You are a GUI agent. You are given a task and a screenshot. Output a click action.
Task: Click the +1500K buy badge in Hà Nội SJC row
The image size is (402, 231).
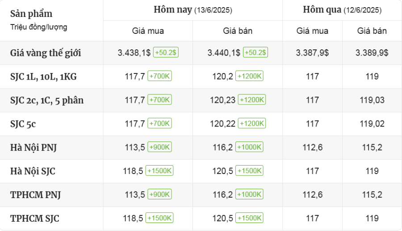click(159, 171)
